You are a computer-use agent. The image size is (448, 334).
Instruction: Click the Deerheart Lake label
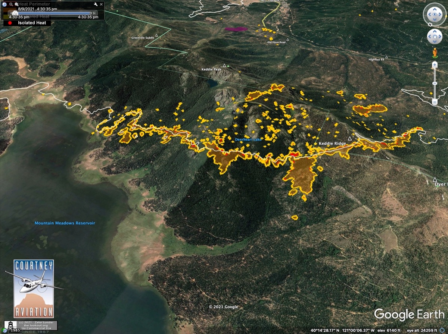pyautogui.click(x=249, y=139)
